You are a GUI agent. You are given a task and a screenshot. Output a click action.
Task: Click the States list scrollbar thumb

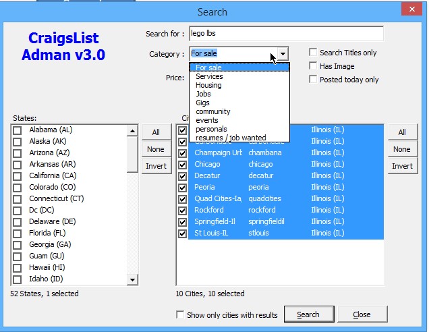click(x=132, y=155)
